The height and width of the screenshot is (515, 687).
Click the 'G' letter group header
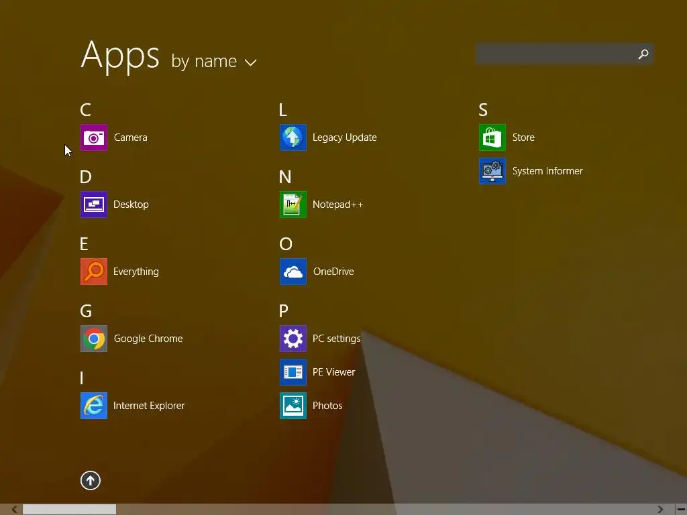pos(86,311)
